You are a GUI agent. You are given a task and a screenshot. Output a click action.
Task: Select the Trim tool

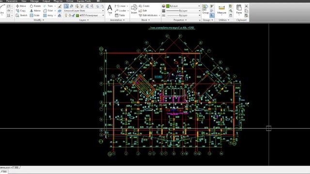48,6
